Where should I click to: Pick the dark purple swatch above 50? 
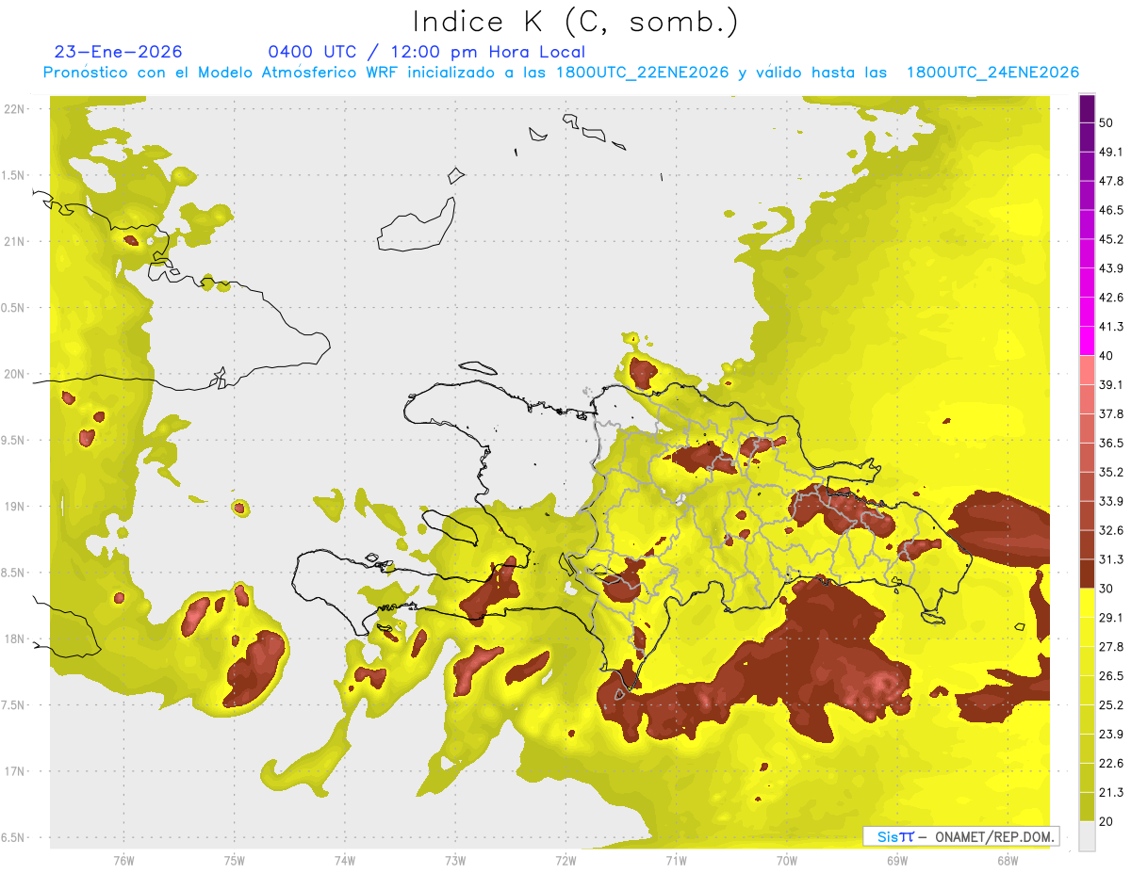point(1088,108)
